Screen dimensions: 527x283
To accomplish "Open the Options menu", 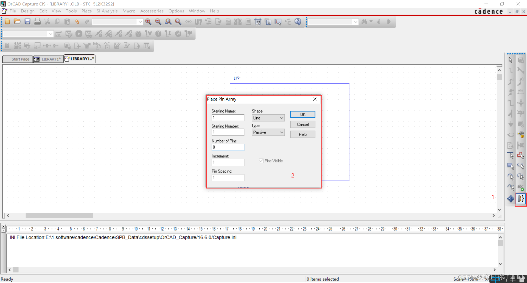I will click(176, 11).
